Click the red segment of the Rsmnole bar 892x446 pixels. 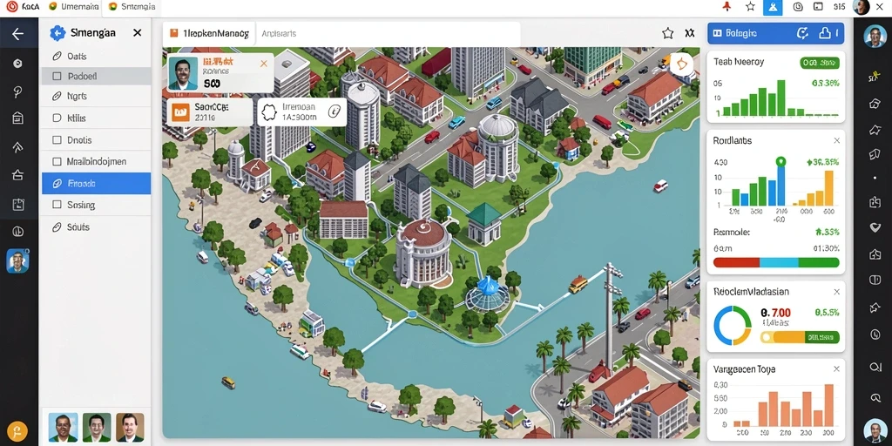(736, 262)
